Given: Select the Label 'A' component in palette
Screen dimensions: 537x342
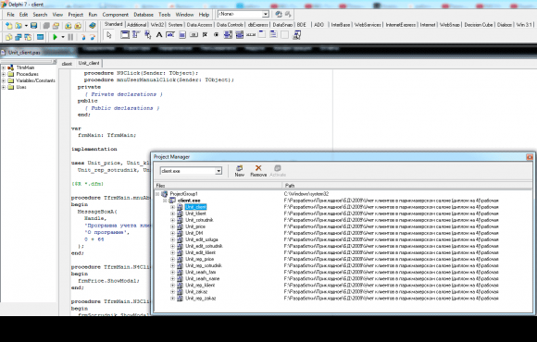Looking at the screenshot, I should click(159, 34).
